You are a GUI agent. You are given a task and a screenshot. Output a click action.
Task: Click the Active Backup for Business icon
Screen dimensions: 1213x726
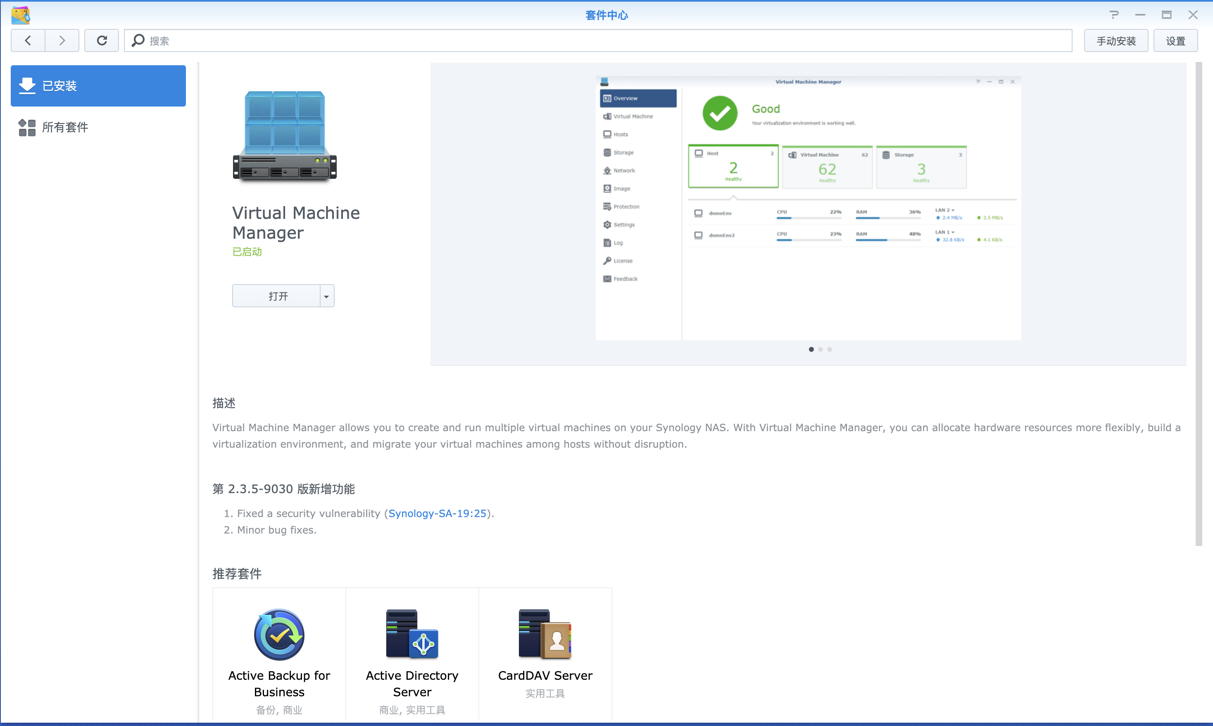[x=279, y=634]
